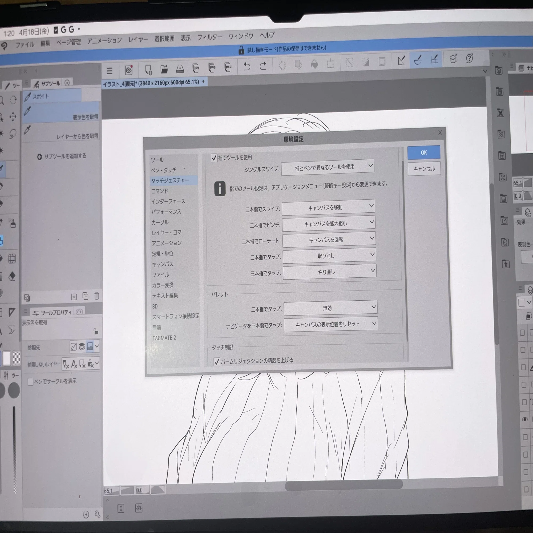Open the レイヤー menu

tap(138, 40)
